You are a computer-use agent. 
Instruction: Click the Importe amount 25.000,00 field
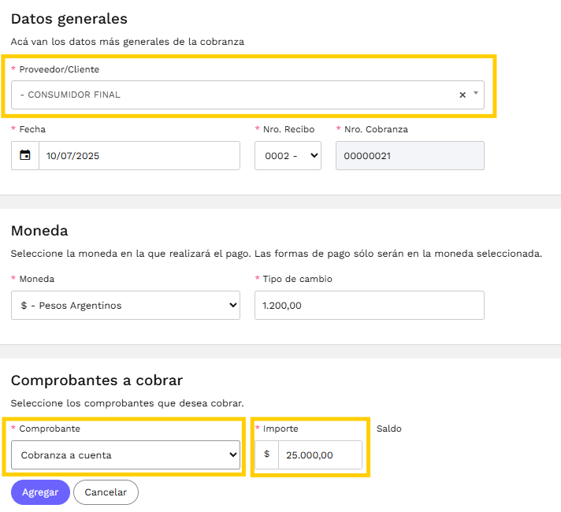click(x=320, y=454)
